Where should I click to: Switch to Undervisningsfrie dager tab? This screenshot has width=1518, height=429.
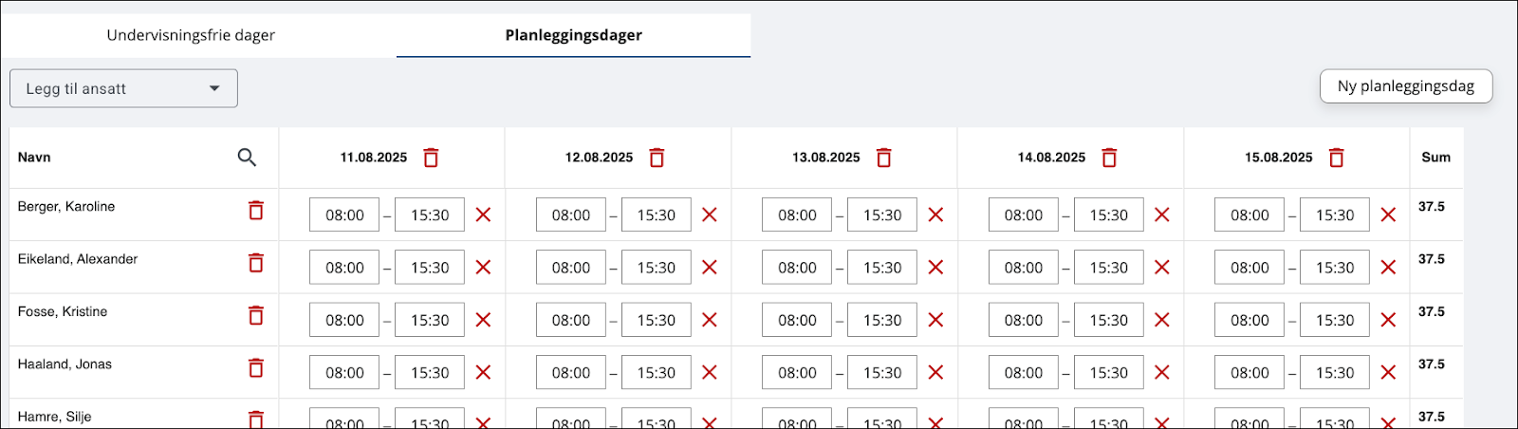[191, 35]
